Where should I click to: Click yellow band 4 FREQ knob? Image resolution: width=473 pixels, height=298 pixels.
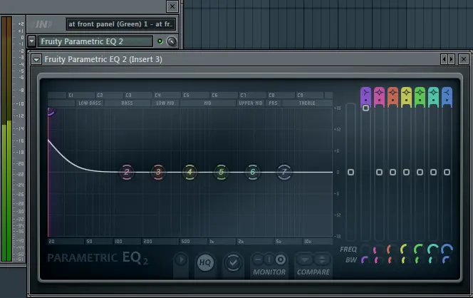click(406, 250)
